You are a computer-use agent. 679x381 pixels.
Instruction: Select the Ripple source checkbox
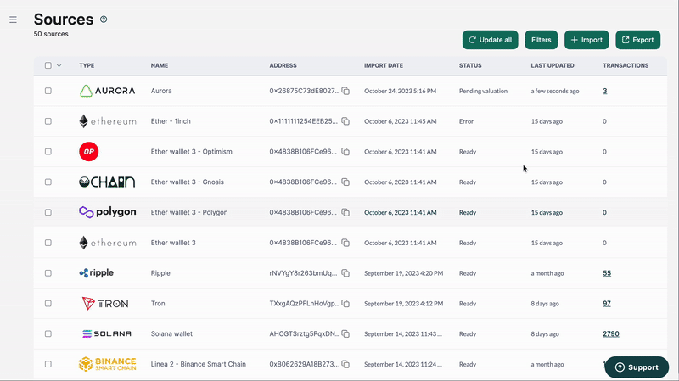48,272
